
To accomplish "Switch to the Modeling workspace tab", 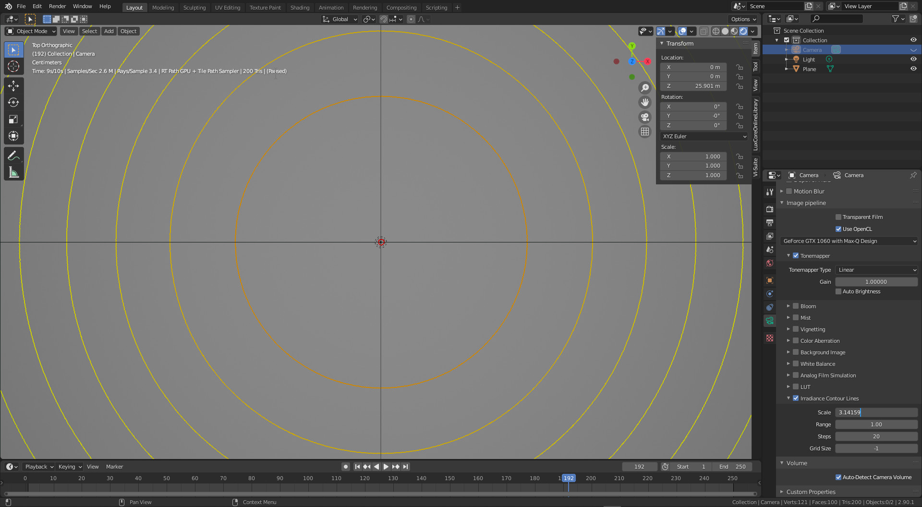I will [163, 7].
